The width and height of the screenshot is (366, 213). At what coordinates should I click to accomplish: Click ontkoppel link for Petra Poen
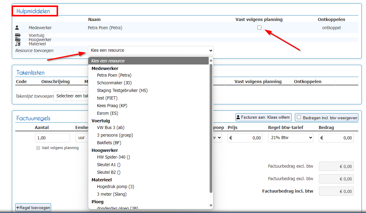coord(331,28)
